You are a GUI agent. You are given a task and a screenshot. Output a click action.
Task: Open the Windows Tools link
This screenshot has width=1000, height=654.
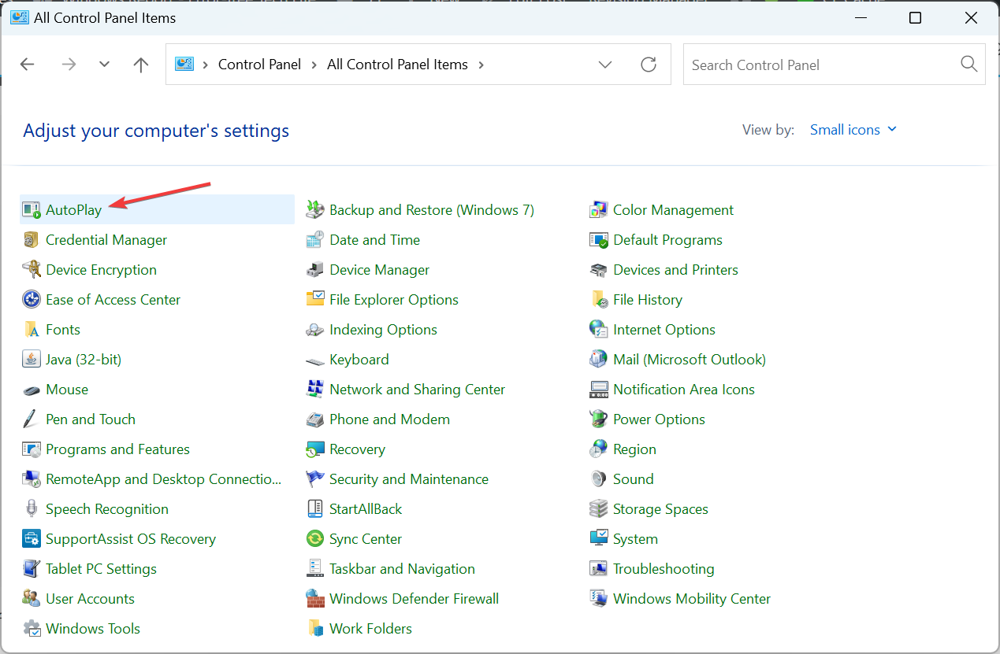pos(93,629)
